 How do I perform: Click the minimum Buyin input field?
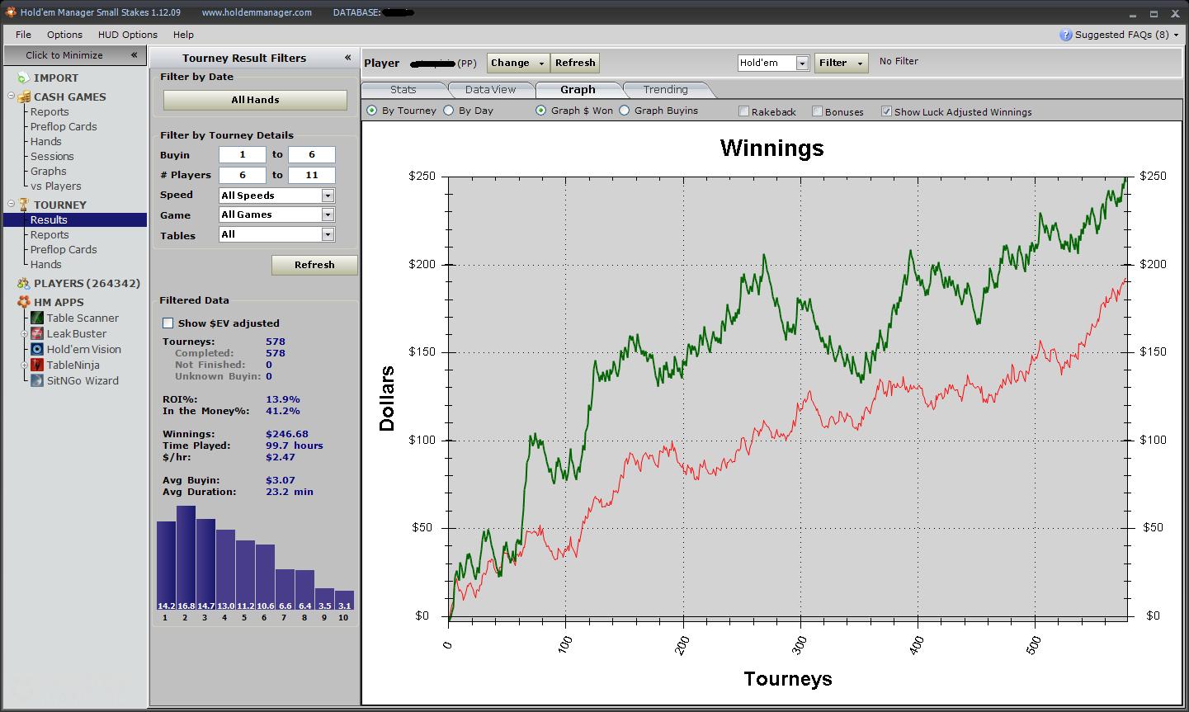(243, 154)
